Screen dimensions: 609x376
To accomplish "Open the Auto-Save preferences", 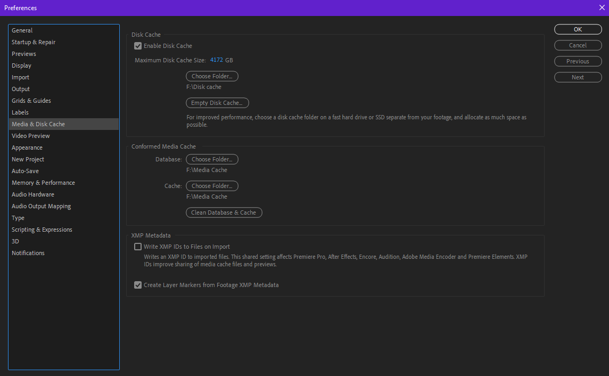I will point(25,170).
